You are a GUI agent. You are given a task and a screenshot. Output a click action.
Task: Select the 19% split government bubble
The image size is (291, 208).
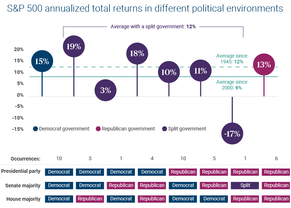tap(74, 46)
